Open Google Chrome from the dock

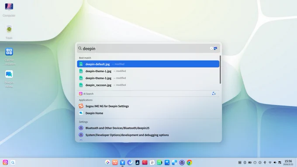coord(189,163)
